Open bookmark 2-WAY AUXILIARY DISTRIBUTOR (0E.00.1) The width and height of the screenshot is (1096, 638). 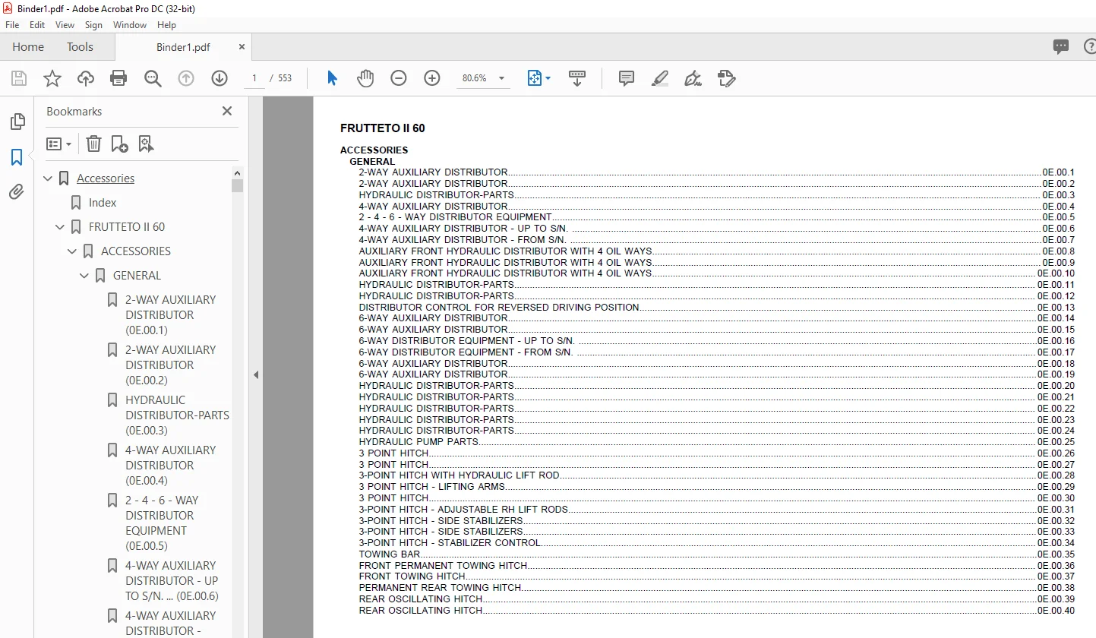click(170, 315)
